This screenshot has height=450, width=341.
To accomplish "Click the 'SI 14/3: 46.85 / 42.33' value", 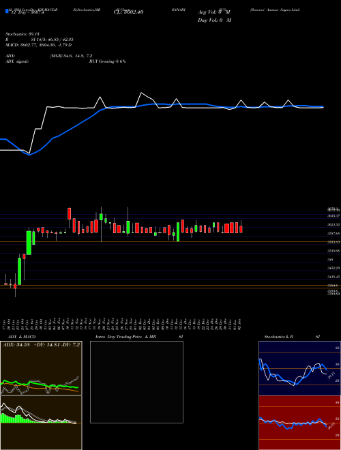I will [x=53, y=39].
